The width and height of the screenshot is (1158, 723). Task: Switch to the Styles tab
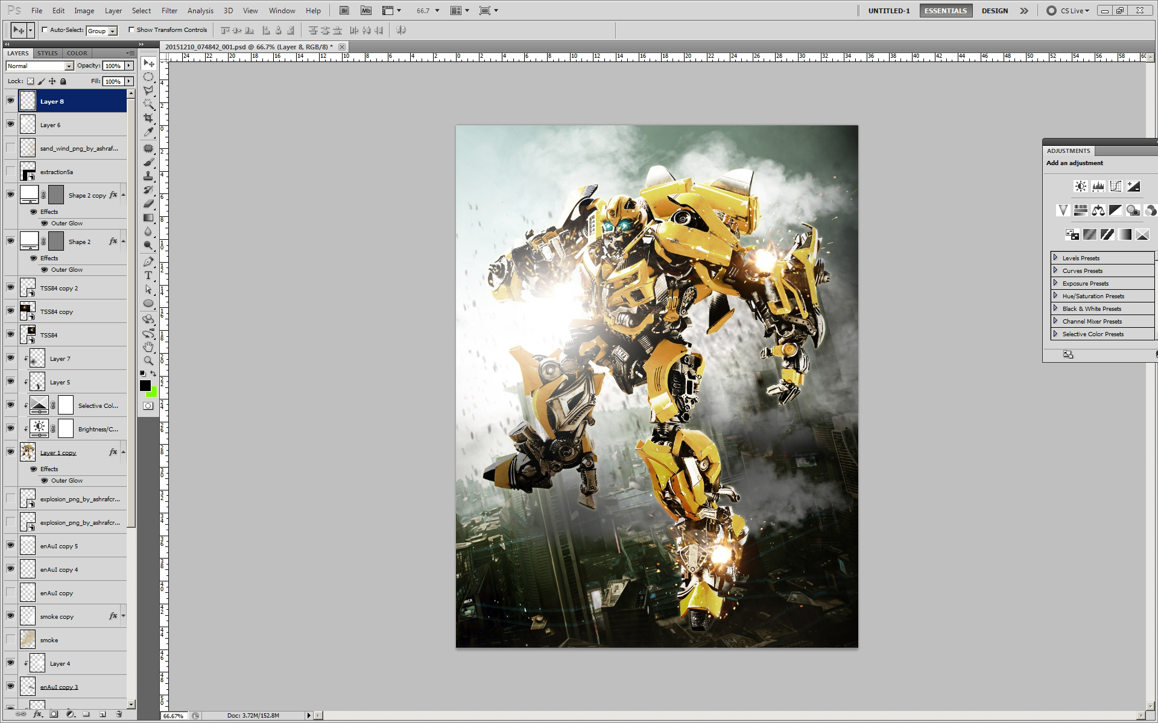(48, 53)
